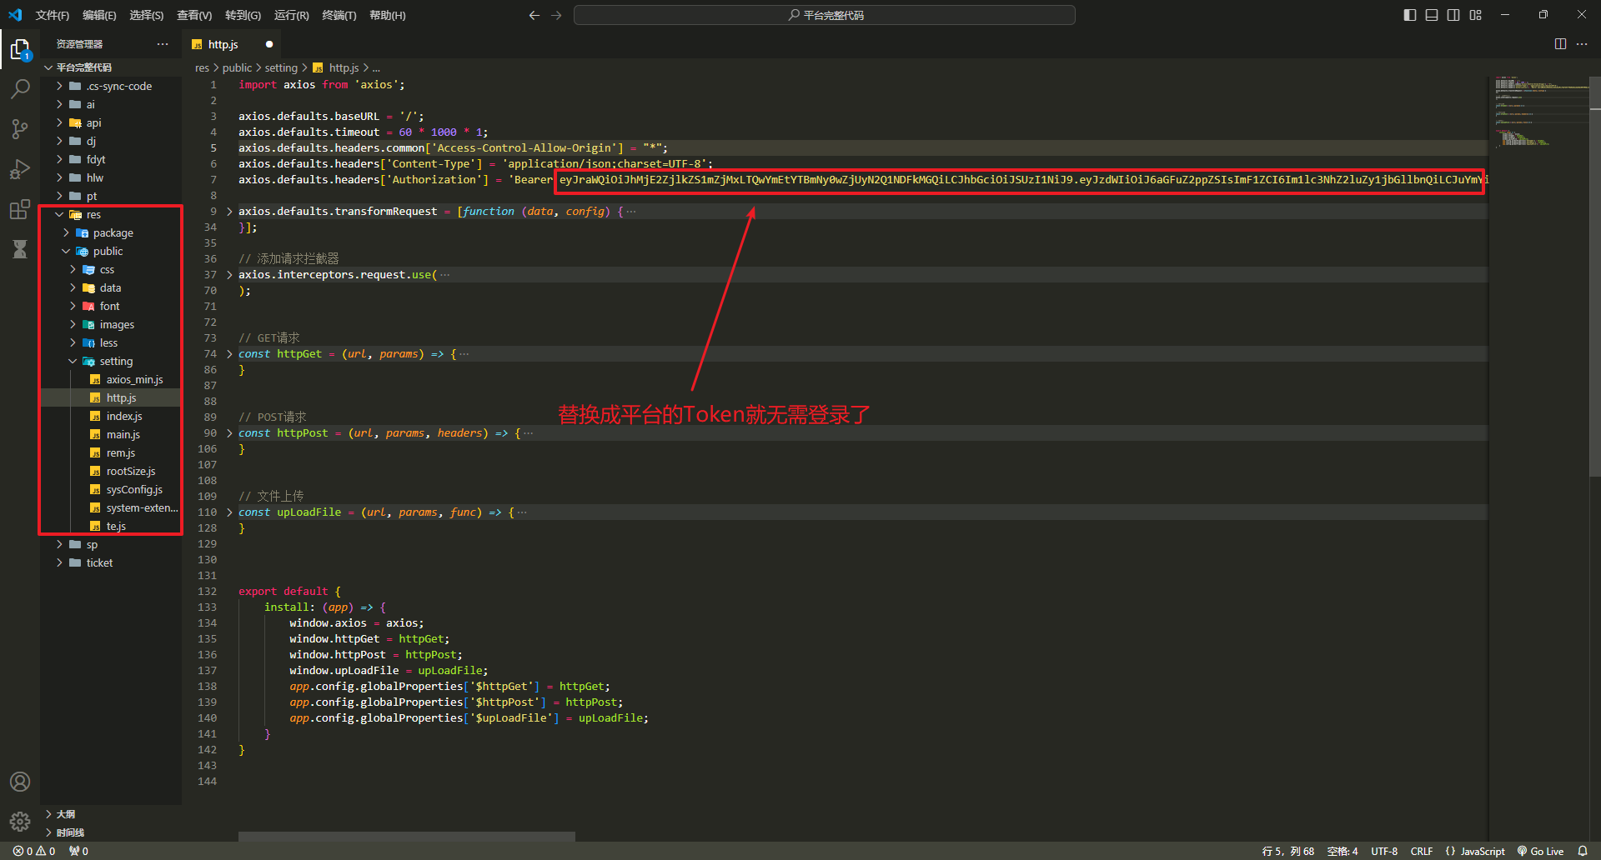Image resolution: width=1601 pixels, height=860 pixels.
Task: Open the 终端(T) menu
Action: 339,15
